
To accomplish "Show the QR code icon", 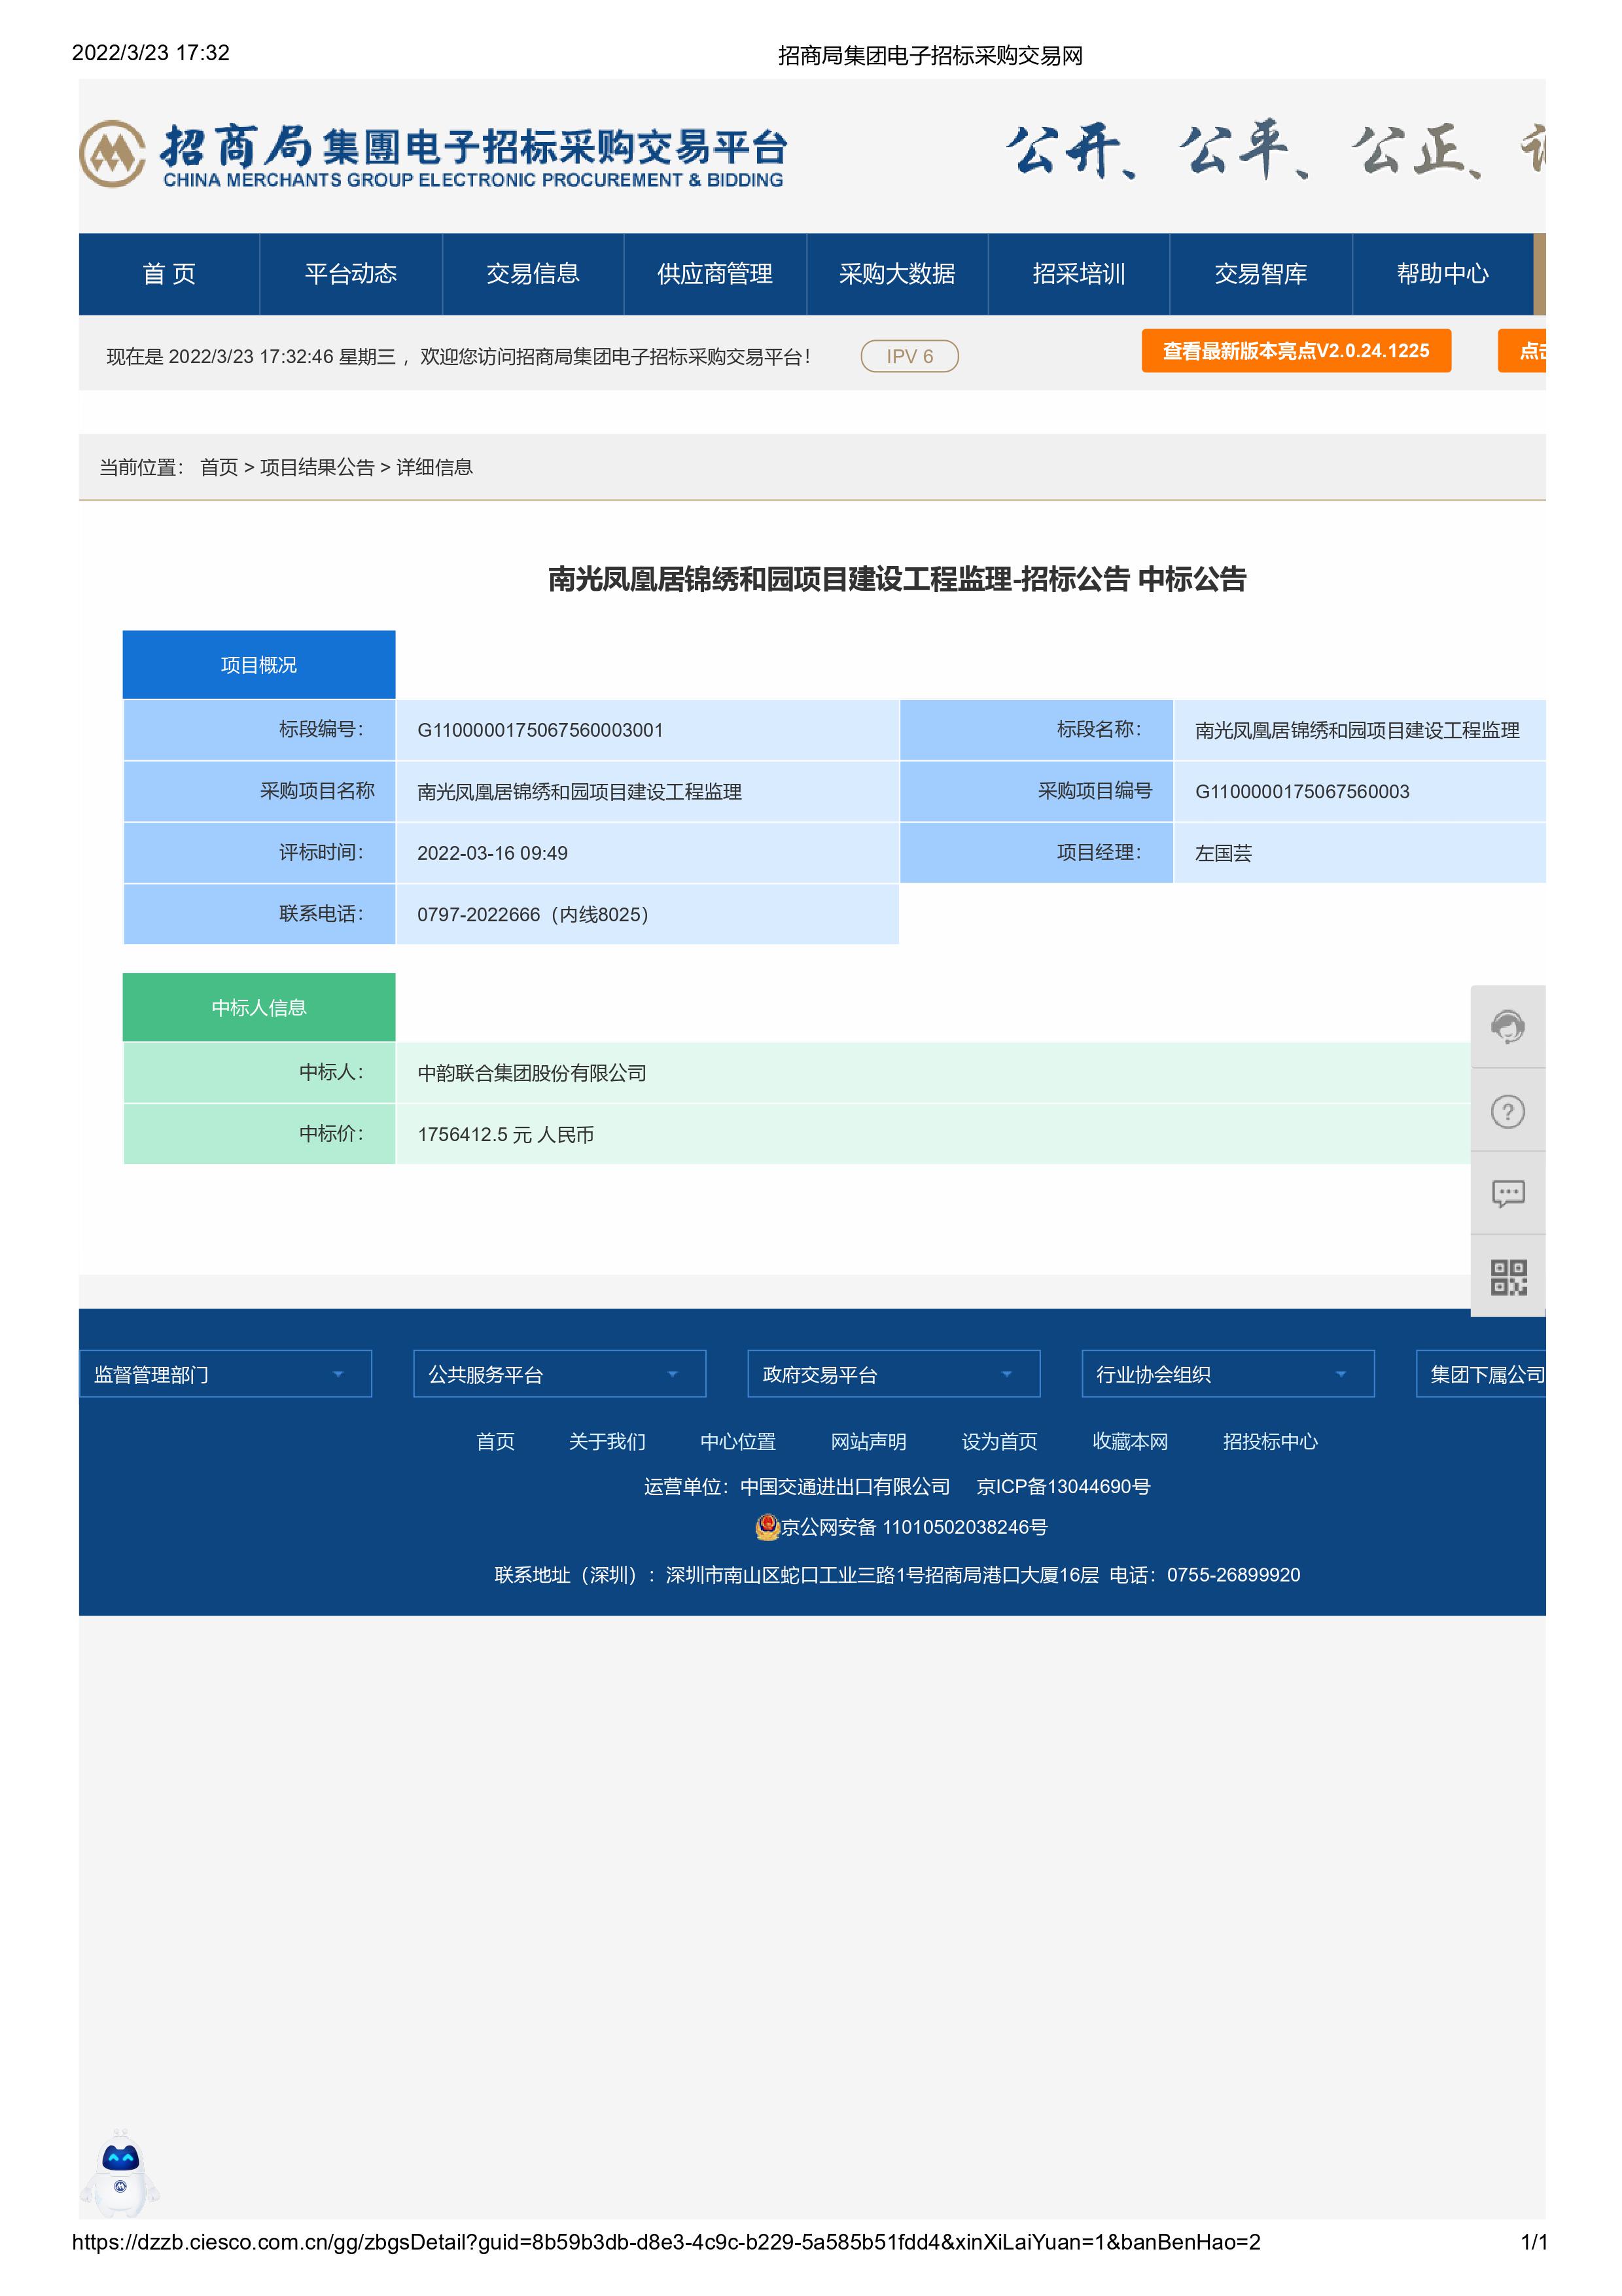I will click(x=1507, y=1277).
